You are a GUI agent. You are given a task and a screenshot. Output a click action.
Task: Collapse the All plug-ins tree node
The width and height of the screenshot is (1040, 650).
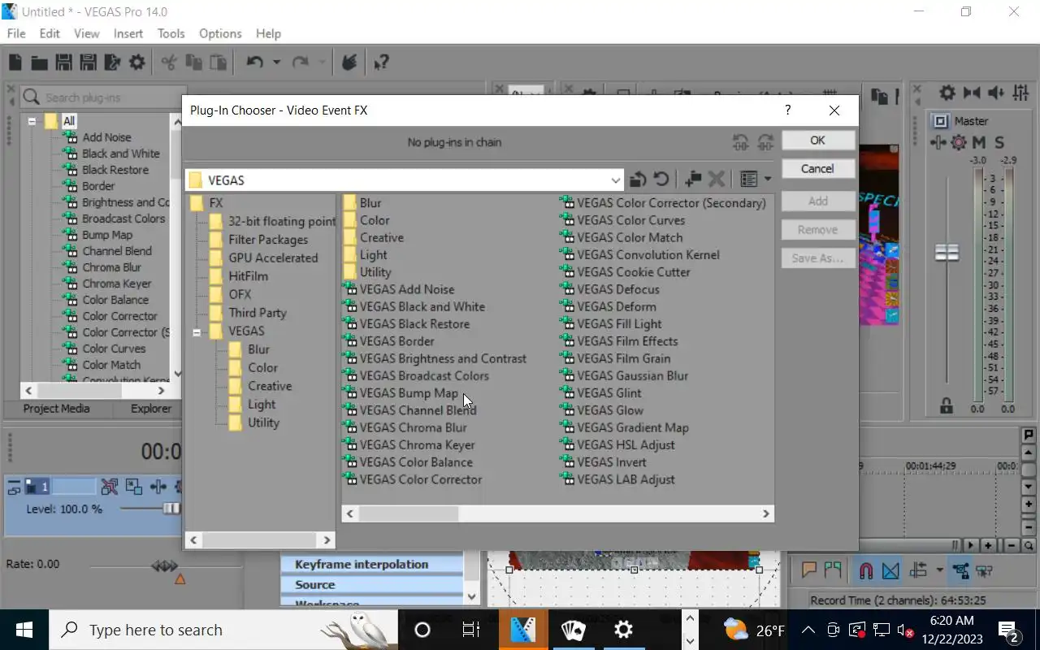(32, 121)
